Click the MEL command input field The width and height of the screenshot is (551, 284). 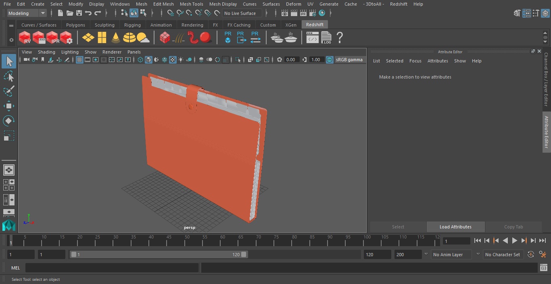[x=112, y=268]
